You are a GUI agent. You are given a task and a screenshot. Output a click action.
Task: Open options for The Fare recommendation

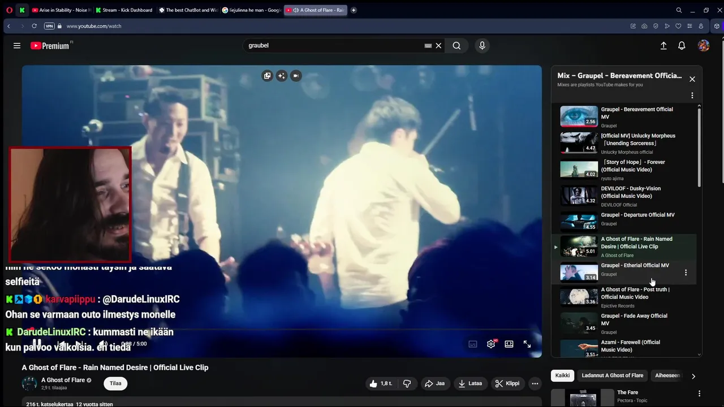pos(699,393)
